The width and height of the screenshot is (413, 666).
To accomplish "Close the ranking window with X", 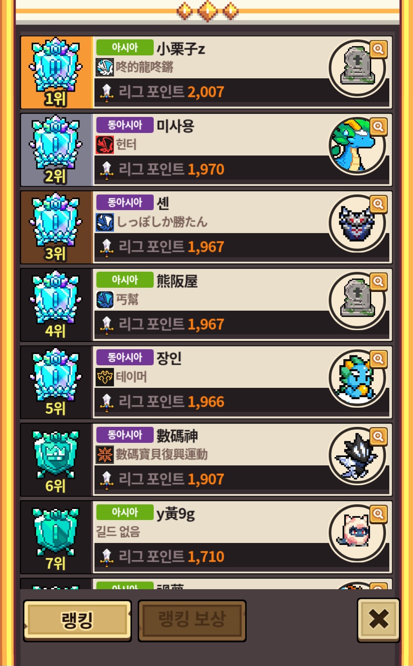I will click(379, 620).
